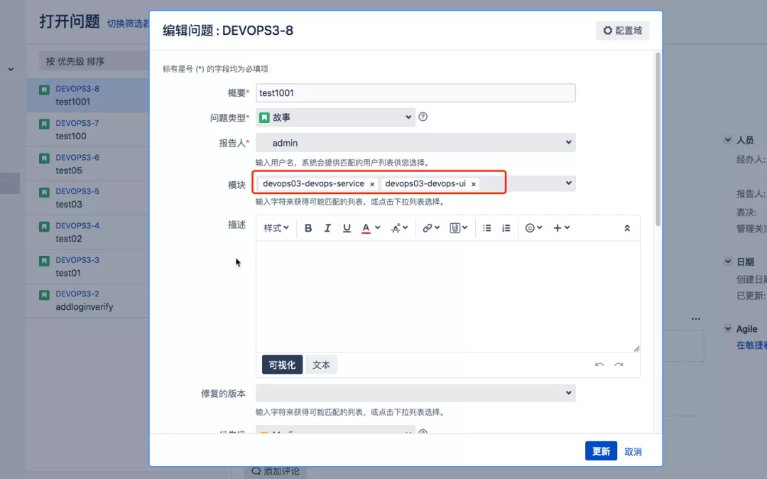Select issue DEVOPS3-8 in background list
The width and height of the screenshot is (767, 479).
[x=87, y=95]
